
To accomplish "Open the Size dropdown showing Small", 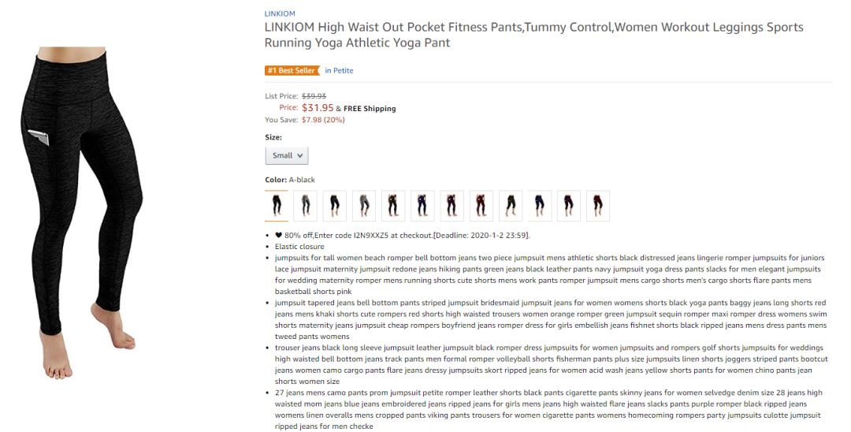I will 287,155.
